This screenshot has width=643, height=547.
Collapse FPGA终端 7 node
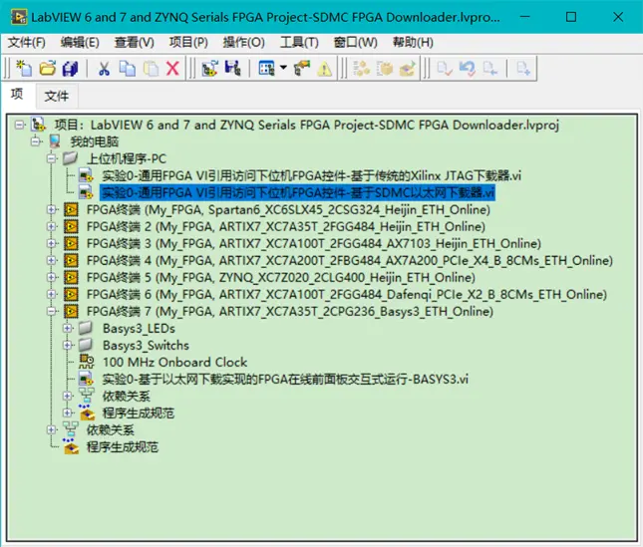pos(52,312)
